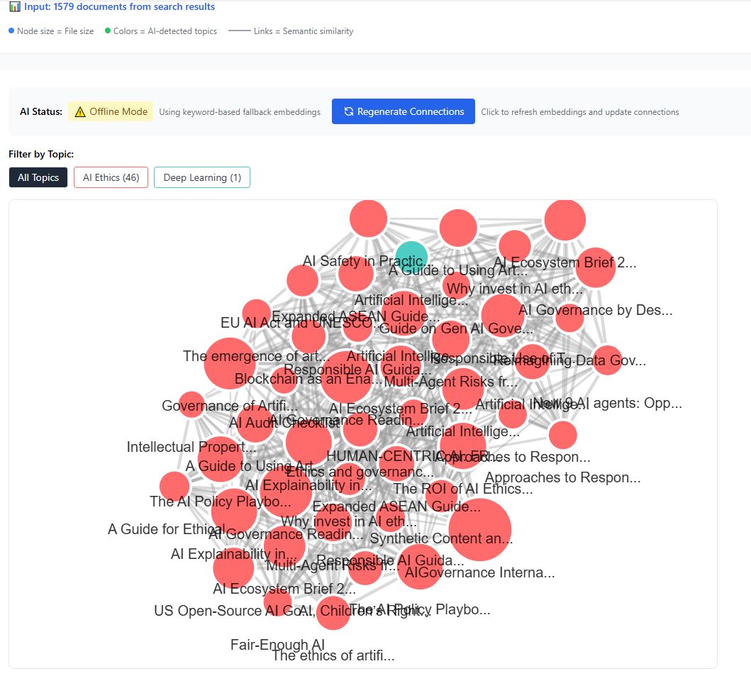The image size is (751, 676).
Task: Click the refresh icon inside Regenerate Connections
Action: coord(347,111)
